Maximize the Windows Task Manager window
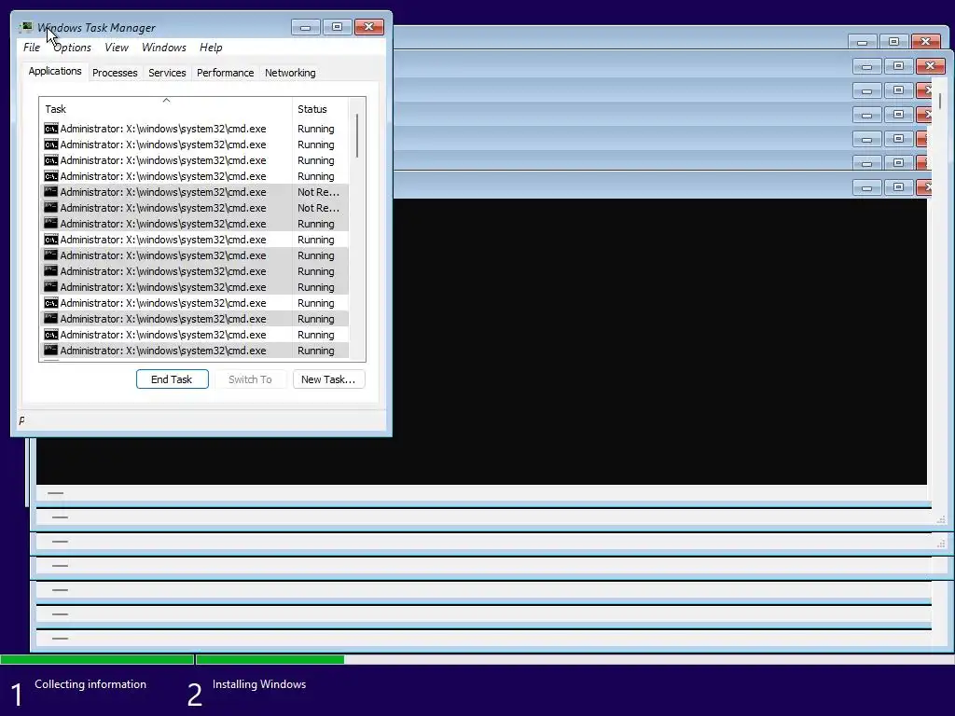The width and height of the screenshot is (955, 716). (x=338, y=27)
